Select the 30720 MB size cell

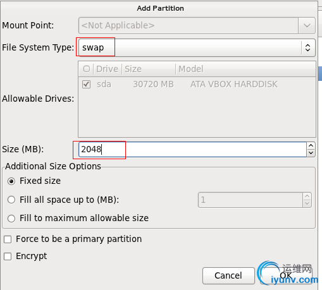pos(153,85)
